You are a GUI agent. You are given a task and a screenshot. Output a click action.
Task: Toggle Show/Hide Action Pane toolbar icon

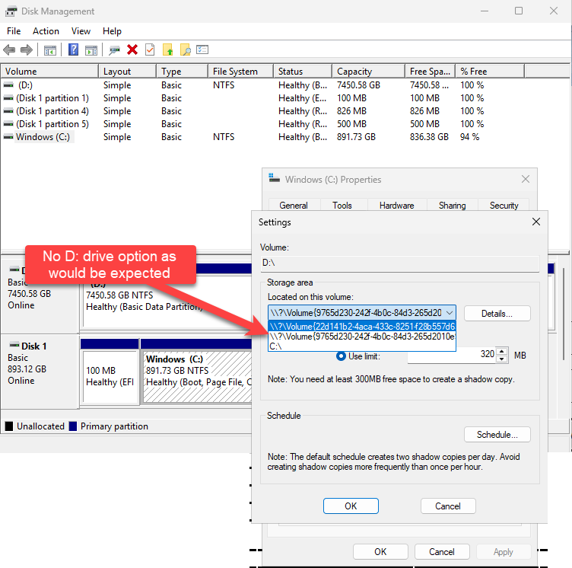coord(91,50)
